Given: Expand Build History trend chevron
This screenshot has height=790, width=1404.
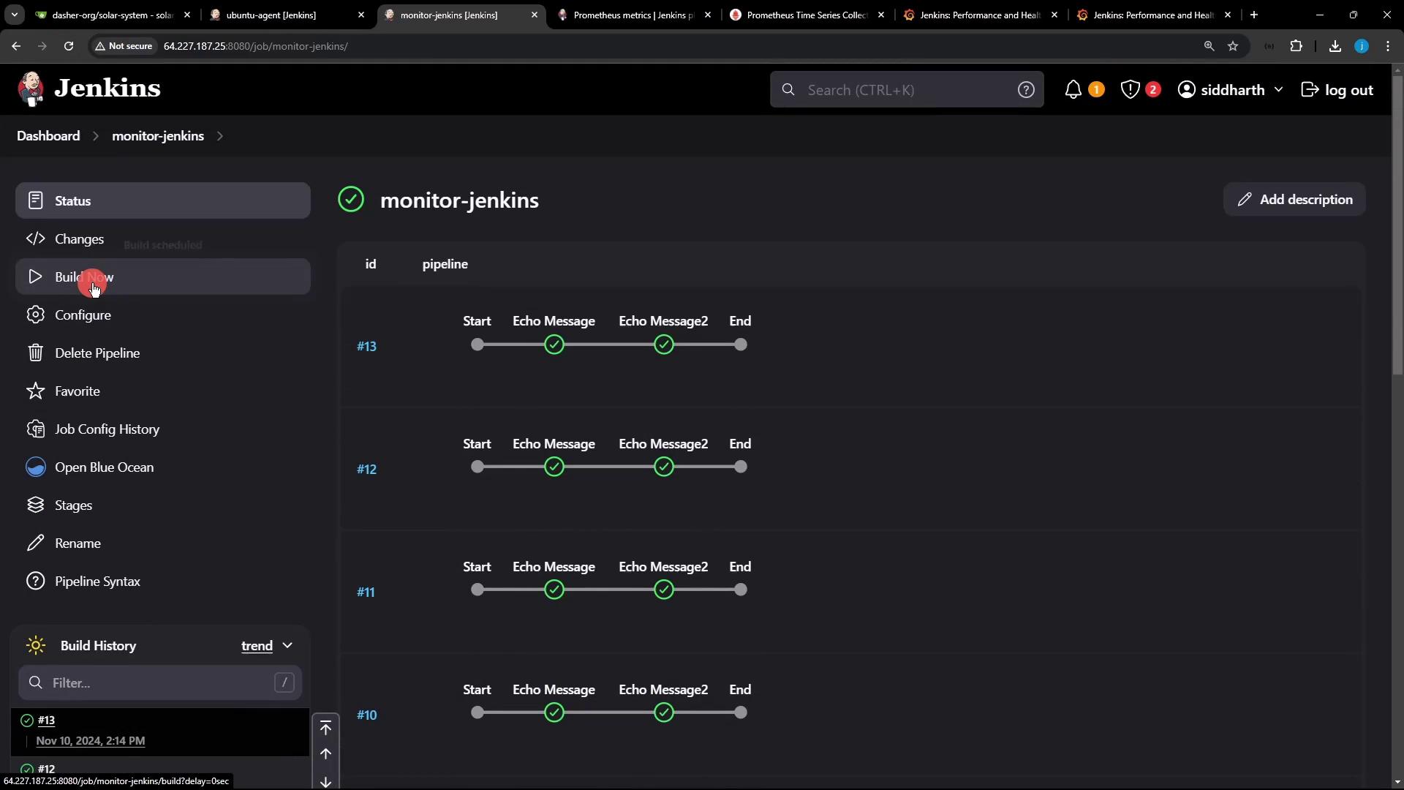Looking at the screenshot, I should click(x=287, y=646).
